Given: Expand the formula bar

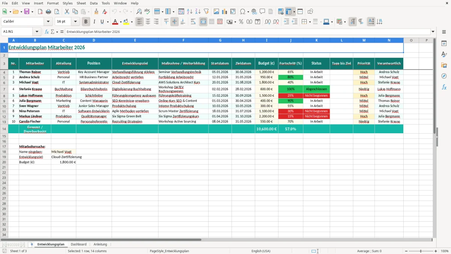Looking at the screenshot, I should tap(433, 32).
